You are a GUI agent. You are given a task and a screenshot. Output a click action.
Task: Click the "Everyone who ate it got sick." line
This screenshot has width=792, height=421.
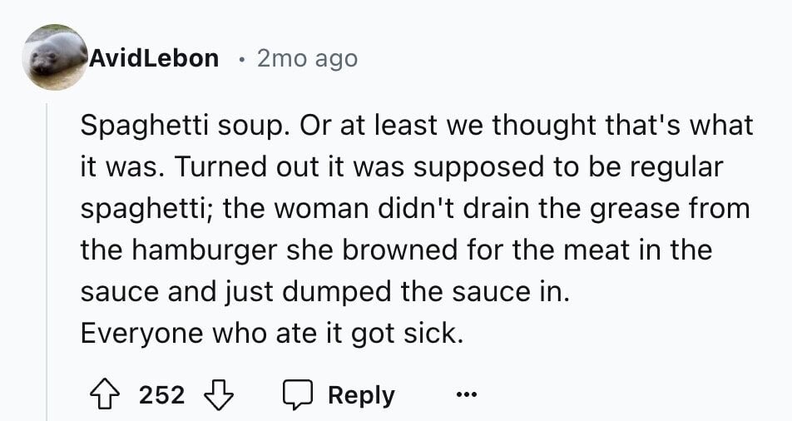pos(272,333)
